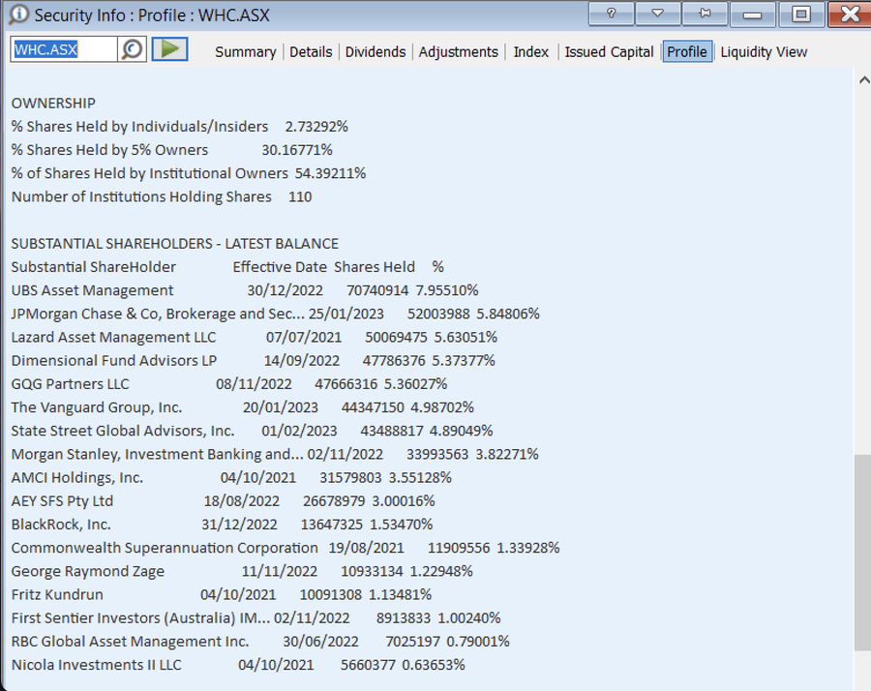
Task: Open the title bar dropdown arrow menu
Action: coord(658,14)
